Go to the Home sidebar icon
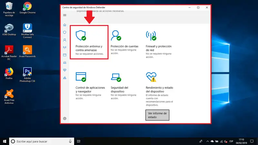Viewport: 258px width, 145px height. point(65,25)
